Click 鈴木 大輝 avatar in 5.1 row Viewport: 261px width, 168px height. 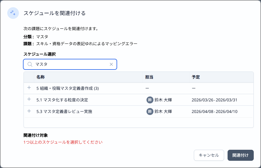click(x=150, y=100)
